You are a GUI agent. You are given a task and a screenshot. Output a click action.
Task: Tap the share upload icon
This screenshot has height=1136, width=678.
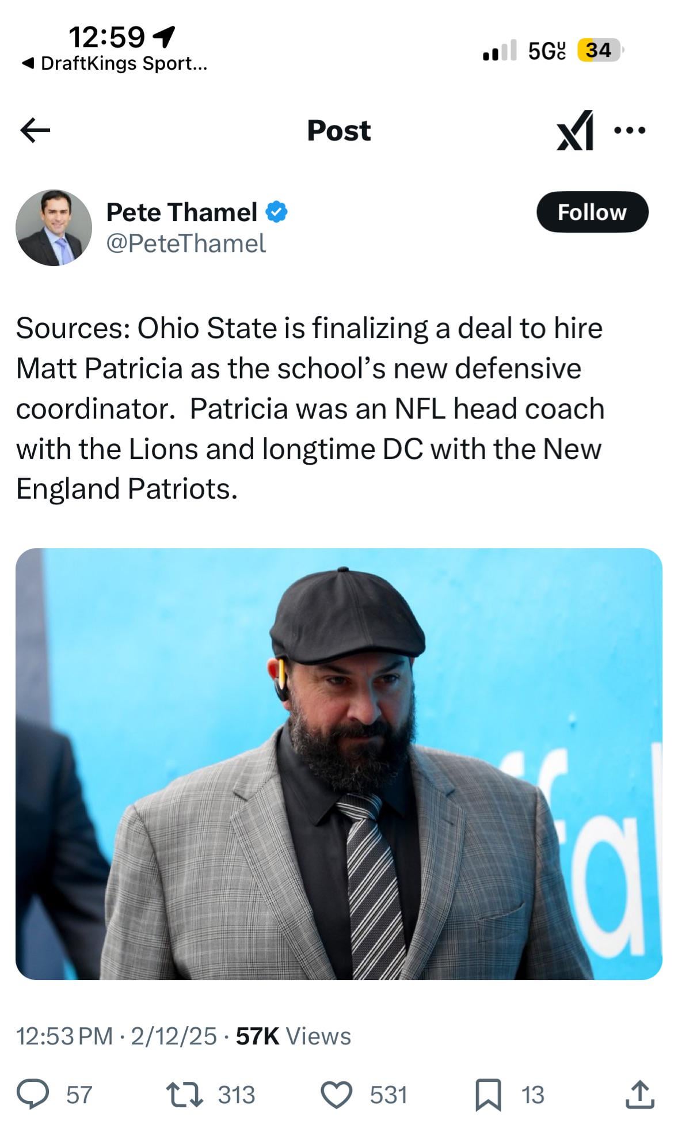(639, 1095)
